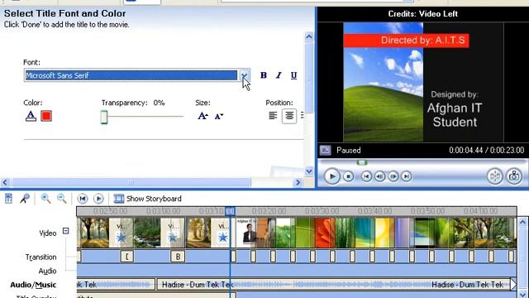529x298 pixels.
Task: Collapse the Video track
Action: pos(66,231)
